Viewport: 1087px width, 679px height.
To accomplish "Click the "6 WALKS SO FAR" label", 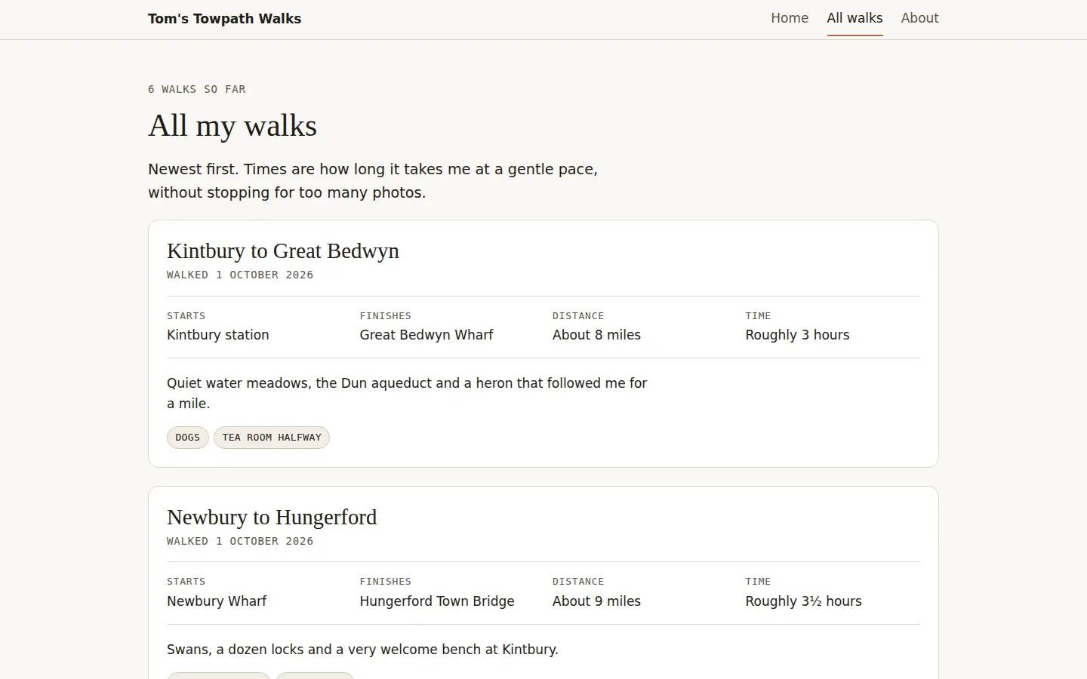I will click(x=197, y=89).
